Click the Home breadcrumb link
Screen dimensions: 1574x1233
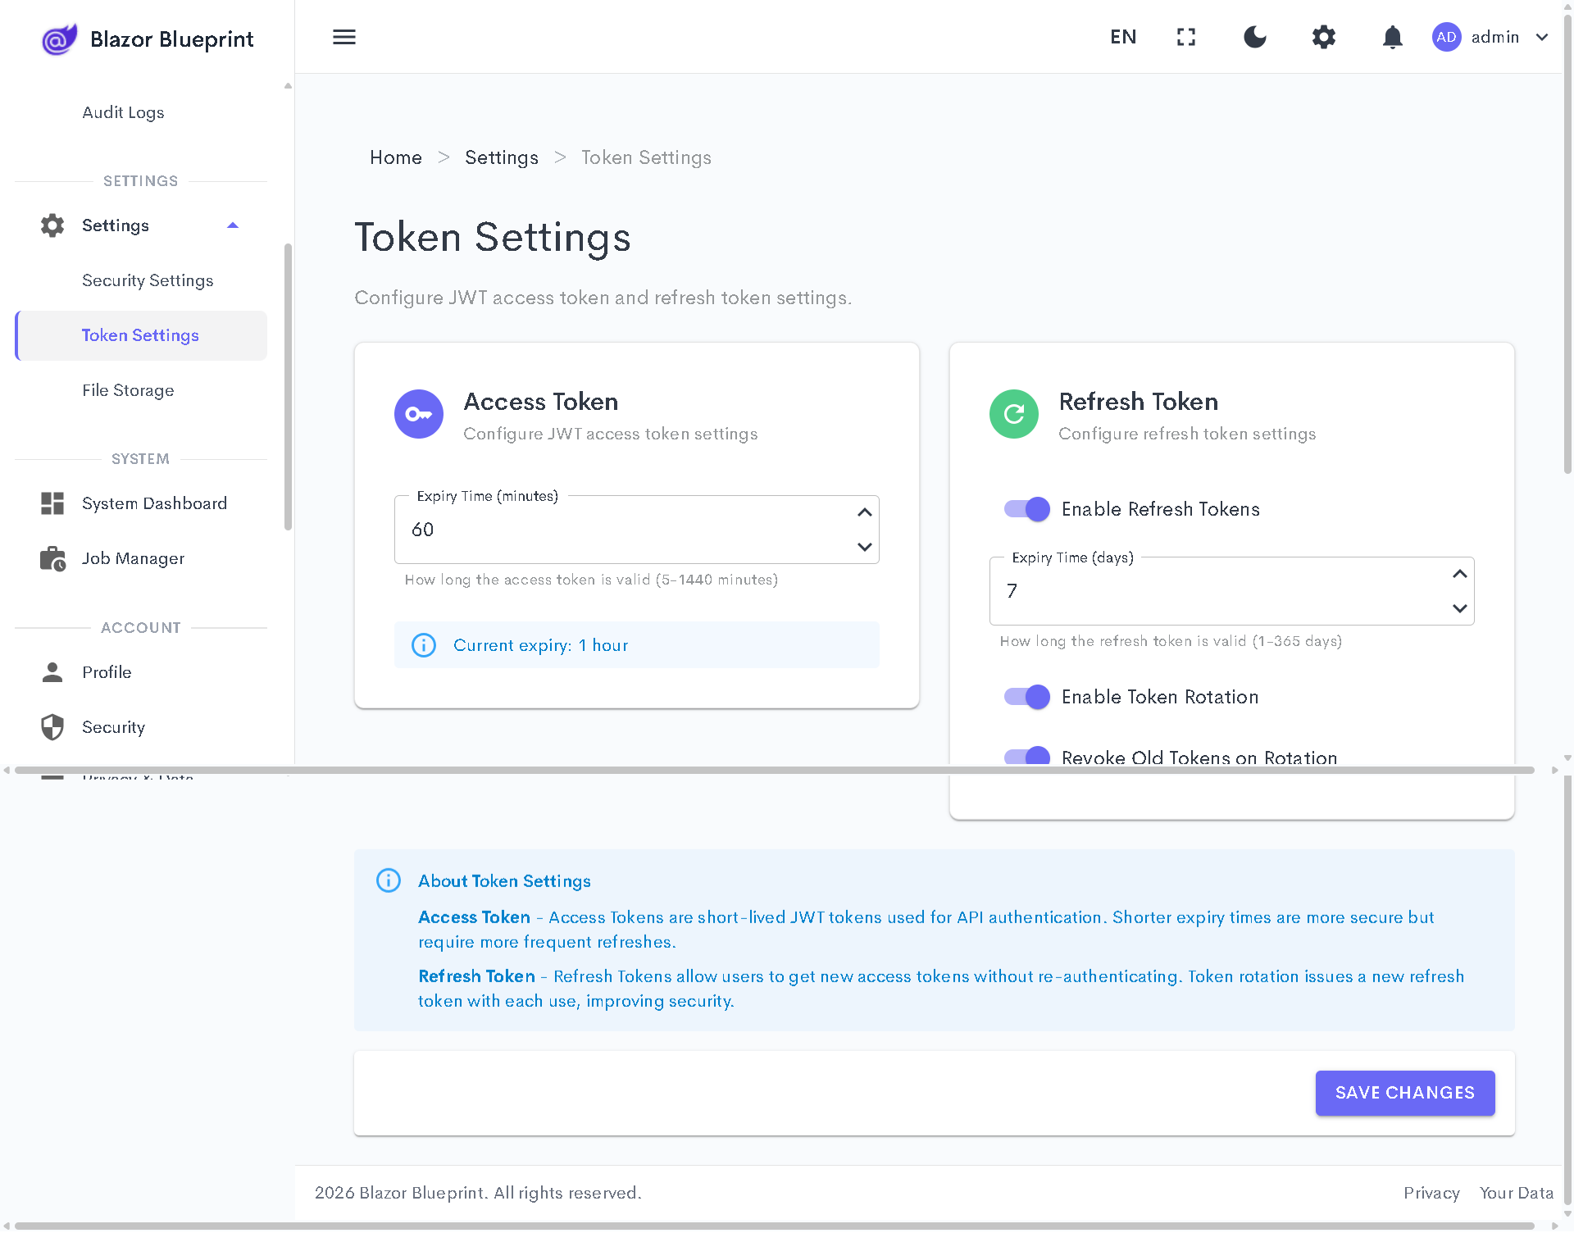396,157
